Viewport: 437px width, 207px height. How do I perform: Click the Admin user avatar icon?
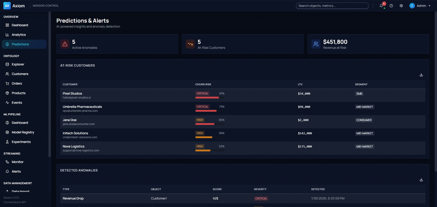412,6
